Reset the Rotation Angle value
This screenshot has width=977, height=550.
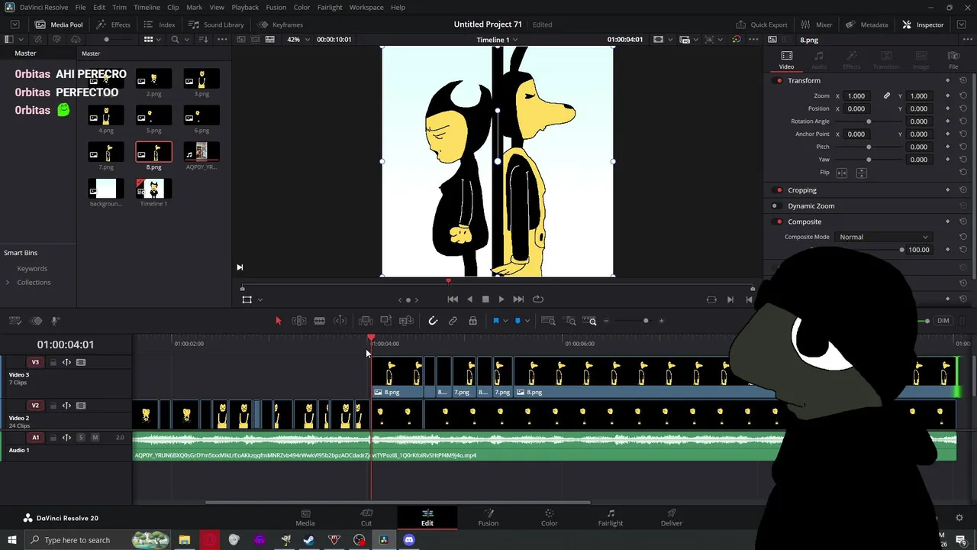coord(962,121)
